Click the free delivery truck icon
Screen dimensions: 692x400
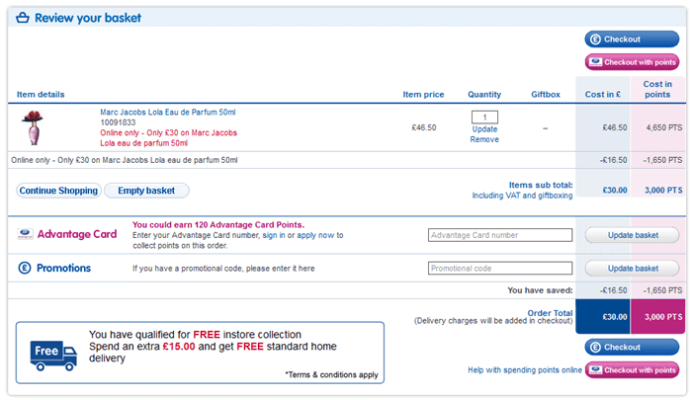coord(53,352)
